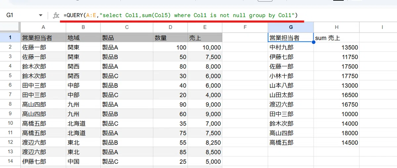Screen dimensions: 397x168
Task: Click 伊藤七郎 in column A
Action: (43, 162)
